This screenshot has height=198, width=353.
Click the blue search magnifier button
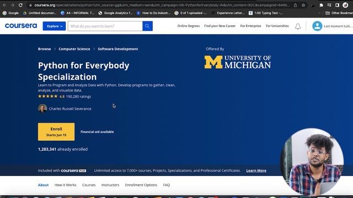click(x=147, y=26)
